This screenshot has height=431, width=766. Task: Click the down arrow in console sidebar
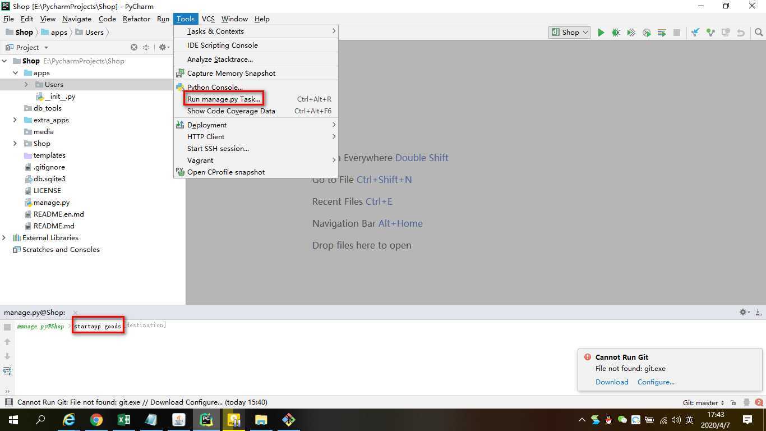[x=7, y=356]
